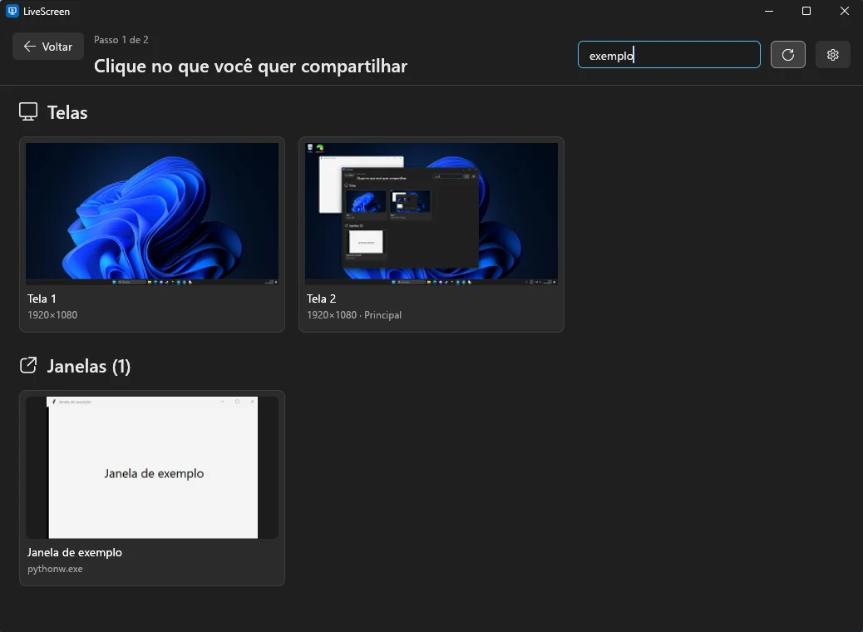Click the "Passo 1 de 2" step text

coord(121,40)
